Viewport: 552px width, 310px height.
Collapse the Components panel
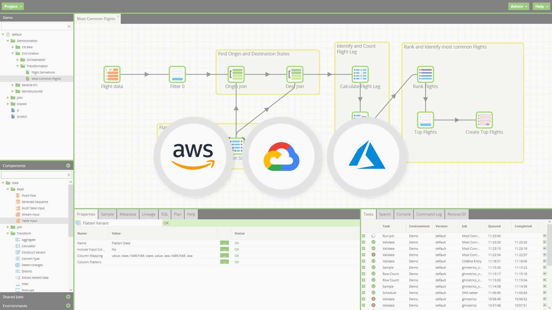68,165
